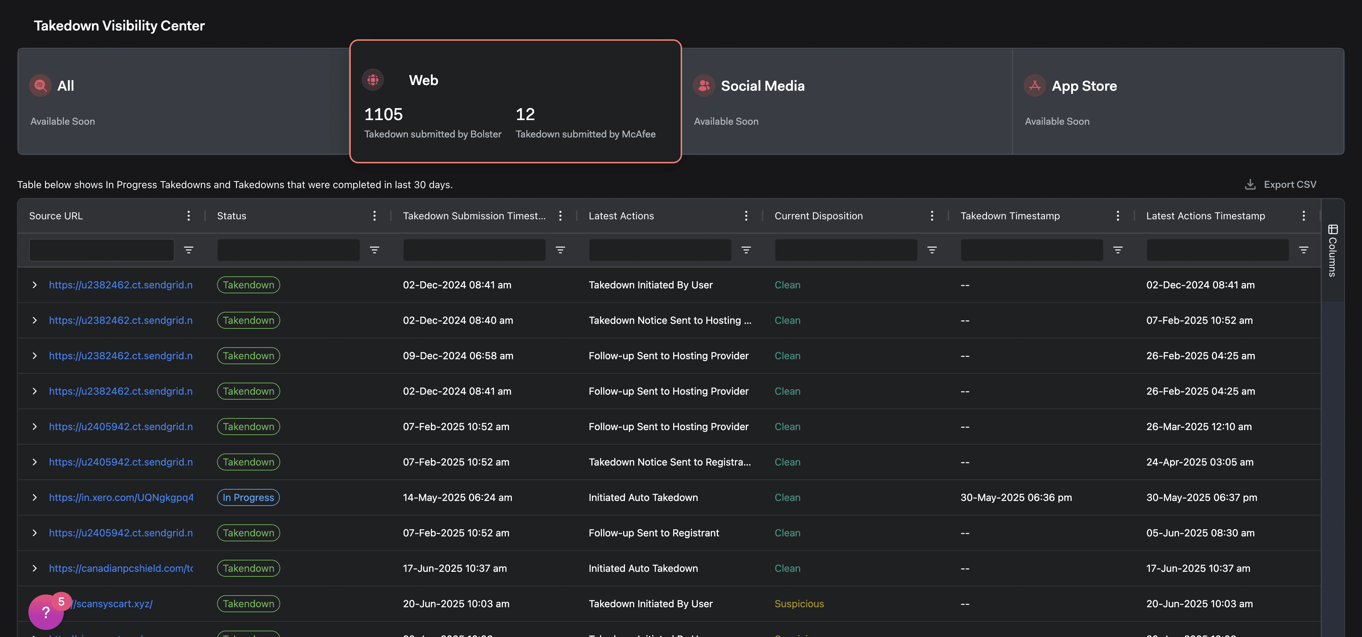Open the Takedown Timestamp column menu dots
The width and height of the screenshot is (1362, 637).
pos(1118,215)
